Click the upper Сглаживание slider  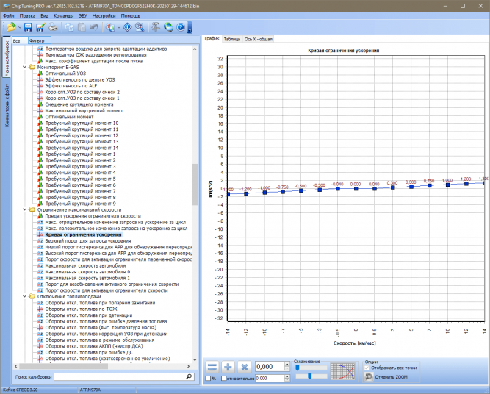click(311, 368)
